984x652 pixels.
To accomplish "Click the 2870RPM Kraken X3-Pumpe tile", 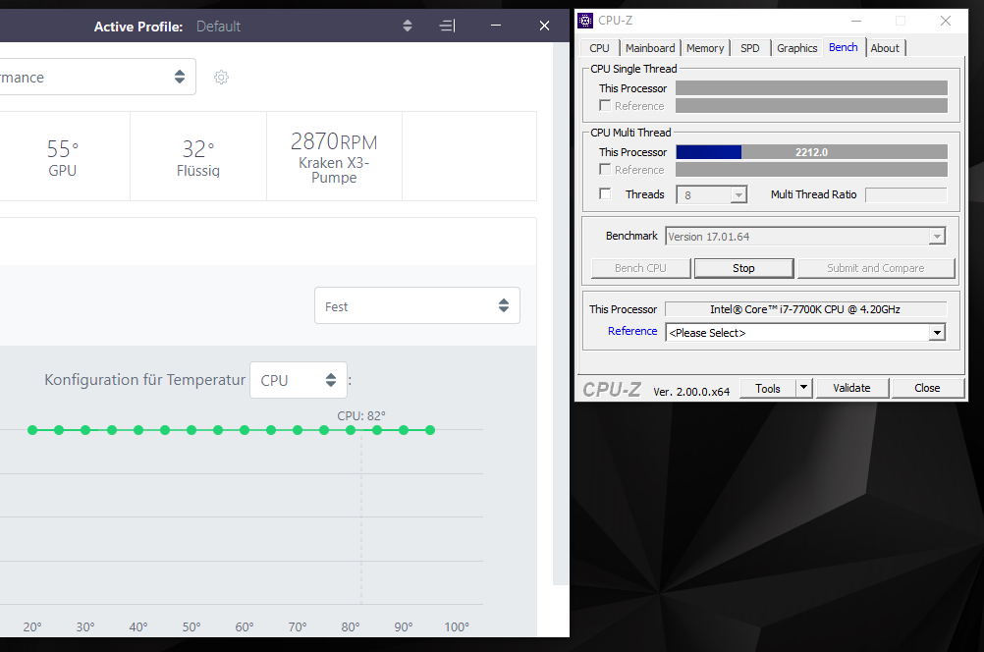I will [x=334, y=156].
